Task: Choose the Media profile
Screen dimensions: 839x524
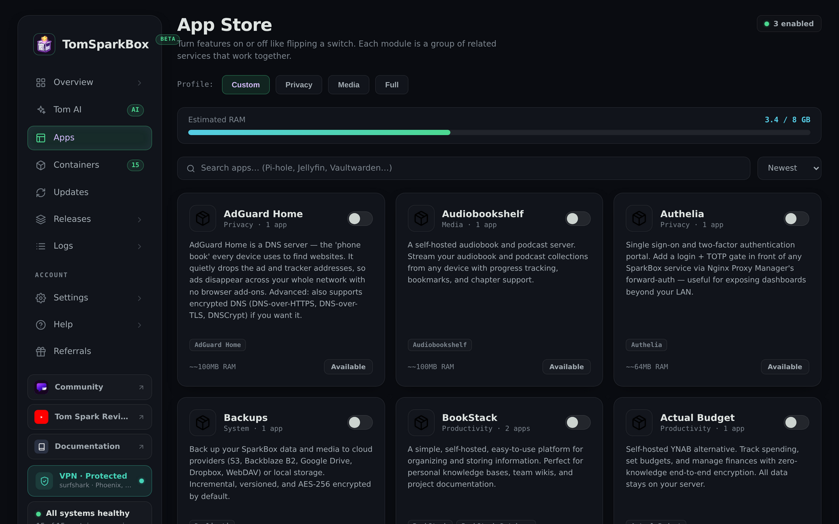Action: pos(349,85)
